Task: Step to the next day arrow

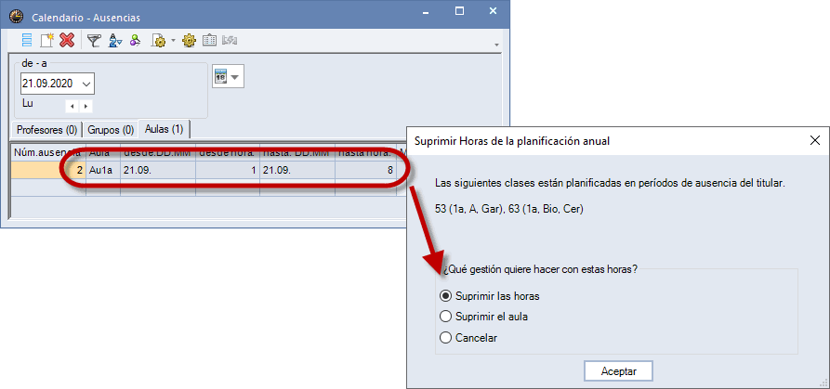Action: [x=86, y=107]
